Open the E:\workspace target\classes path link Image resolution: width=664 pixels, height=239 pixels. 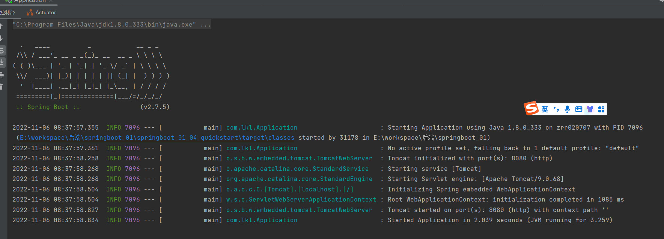[157, 138]
